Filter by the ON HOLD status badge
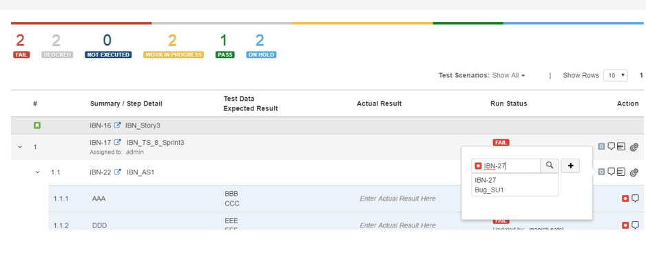This screenshot has height=262, width=646. point(261,55)
